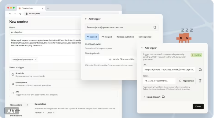Screen dimensions: 214x118
Task: Go back from GitHub Add trigger panel
Action: 86,19
